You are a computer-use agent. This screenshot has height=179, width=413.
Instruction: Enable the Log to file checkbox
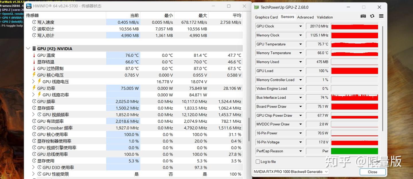258,162
